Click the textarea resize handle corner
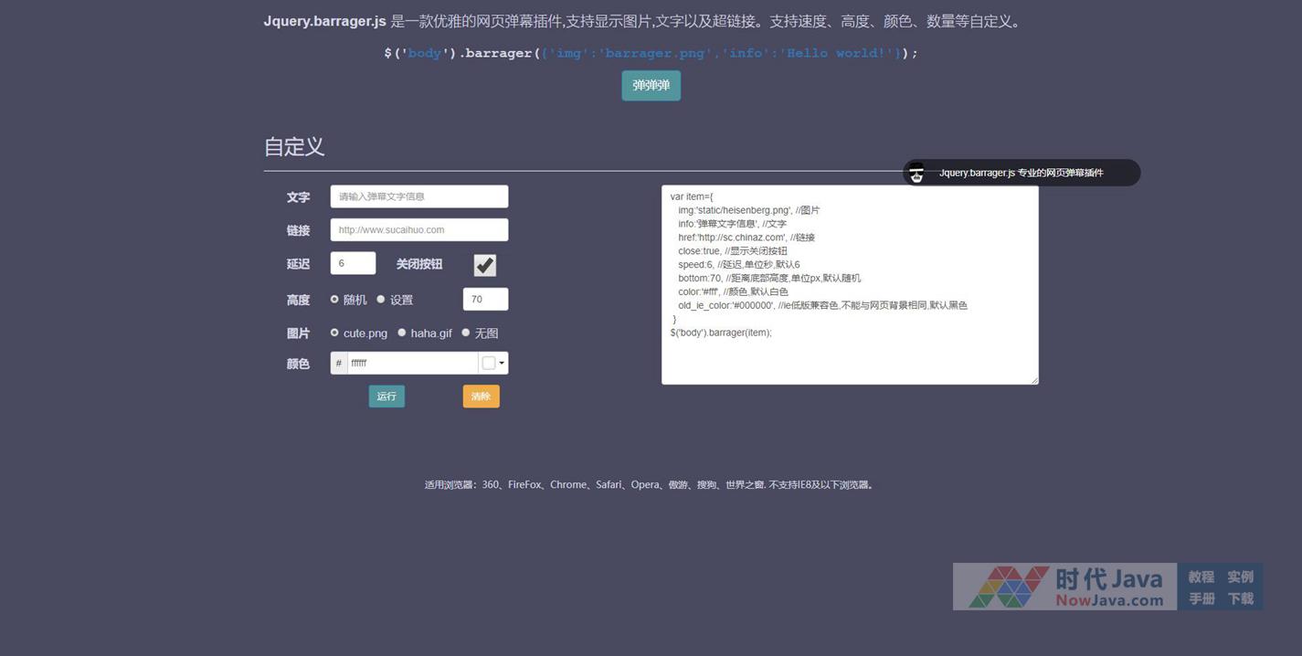1302x656 pixels. [x=1034, y=380]
